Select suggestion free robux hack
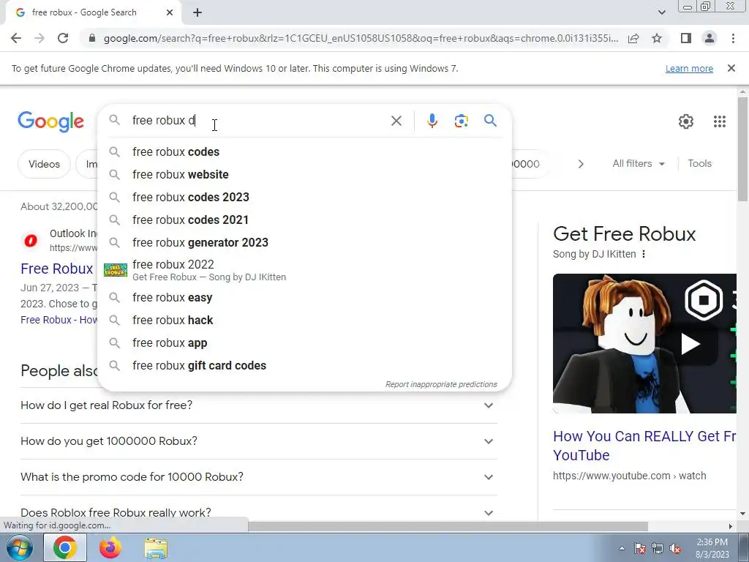 (304, 321)
